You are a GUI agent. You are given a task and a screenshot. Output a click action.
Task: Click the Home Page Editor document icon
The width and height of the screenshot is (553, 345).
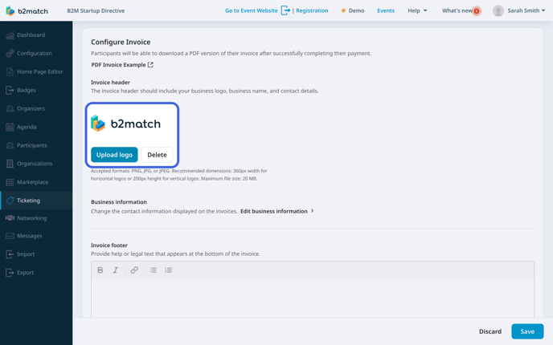click(x=10, y=72)
